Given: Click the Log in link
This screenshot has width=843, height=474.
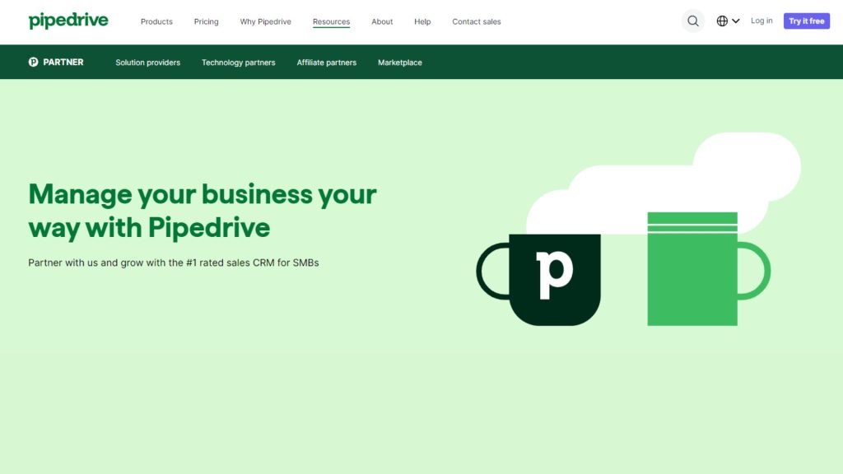Looking at the screenshot, I should click(761, 21).
